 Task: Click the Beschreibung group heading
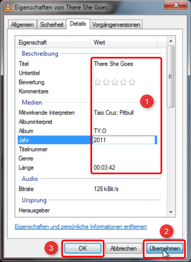[40, 54]
